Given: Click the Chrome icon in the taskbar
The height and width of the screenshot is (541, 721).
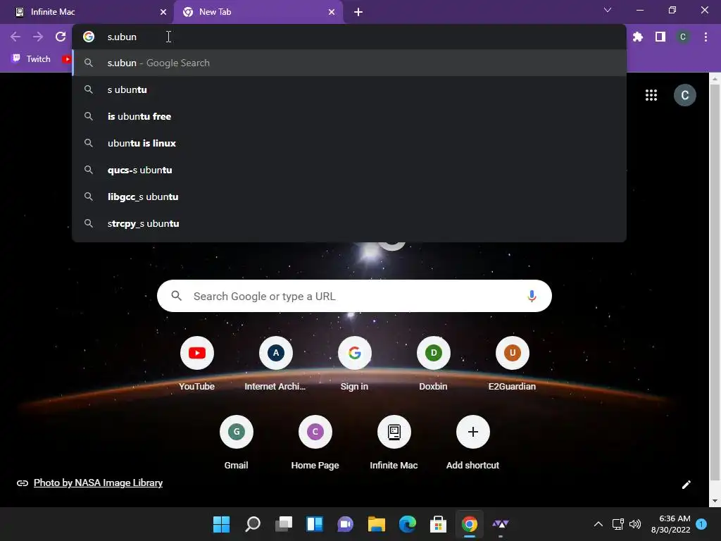Looking at the screenshot, I should 470,524.
